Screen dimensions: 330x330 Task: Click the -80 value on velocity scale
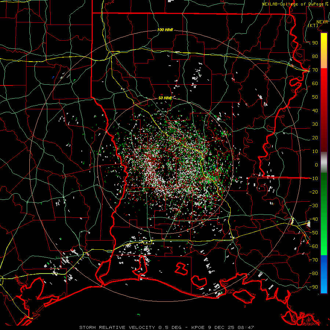click(x=313, y=274)
